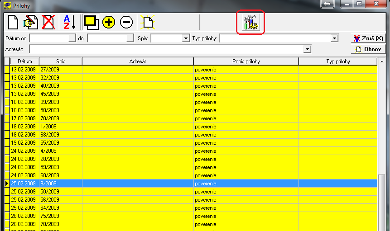Click current-row arrow marker of 9/2009
390x231 pixels.
(7, 184)
